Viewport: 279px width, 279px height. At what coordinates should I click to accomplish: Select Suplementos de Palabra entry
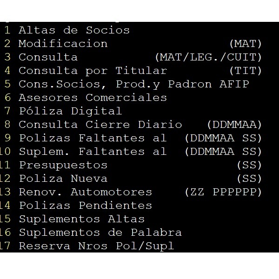[100, 232]
